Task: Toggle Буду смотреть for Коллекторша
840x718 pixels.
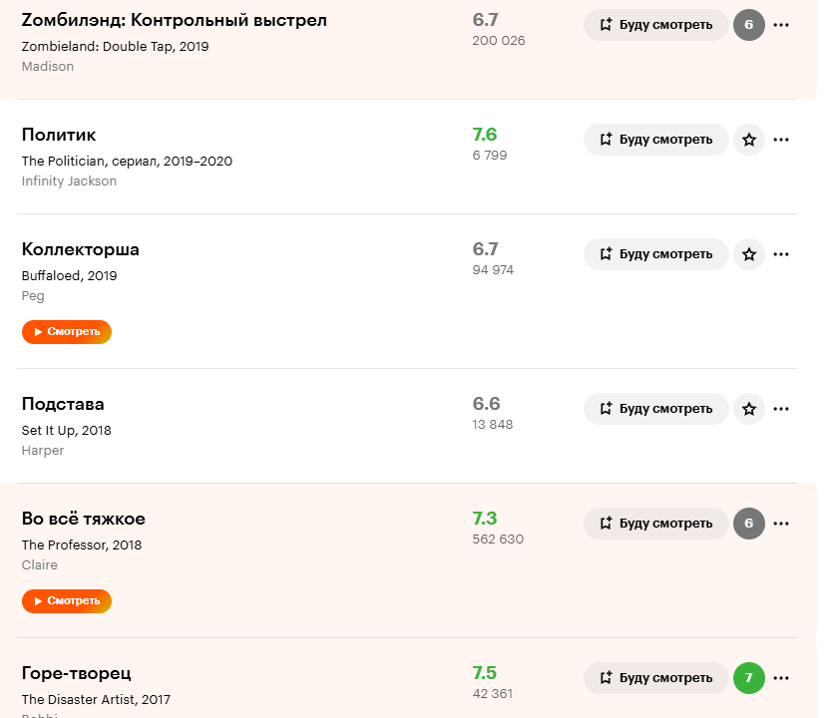Action: (656, 254)
